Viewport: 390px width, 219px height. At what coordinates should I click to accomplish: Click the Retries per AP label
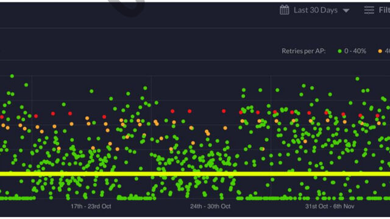pyautogui.click(x=303, y=51)
